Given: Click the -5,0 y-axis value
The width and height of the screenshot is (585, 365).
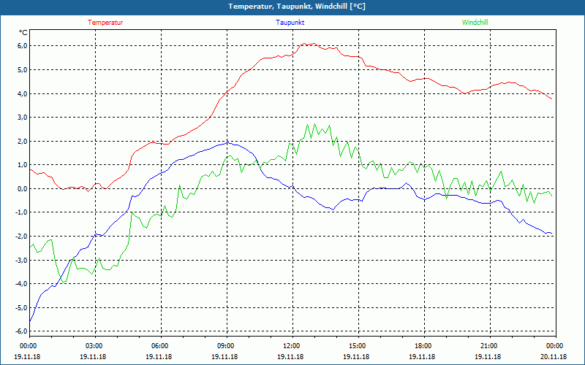Looking at the screenshot, I should (x=22, y=307).
